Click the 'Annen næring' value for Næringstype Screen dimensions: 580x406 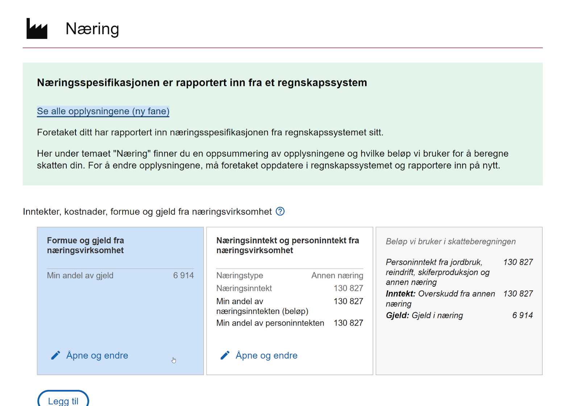337,275
